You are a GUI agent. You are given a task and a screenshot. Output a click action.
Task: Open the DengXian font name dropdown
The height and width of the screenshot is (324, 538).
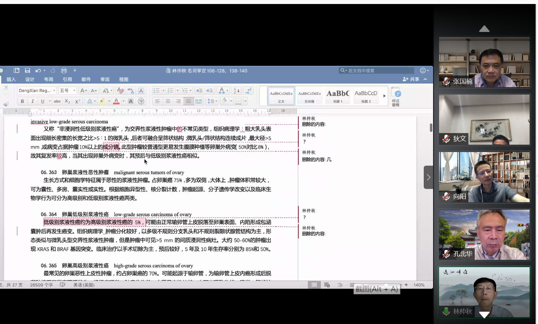click(37, 90)
